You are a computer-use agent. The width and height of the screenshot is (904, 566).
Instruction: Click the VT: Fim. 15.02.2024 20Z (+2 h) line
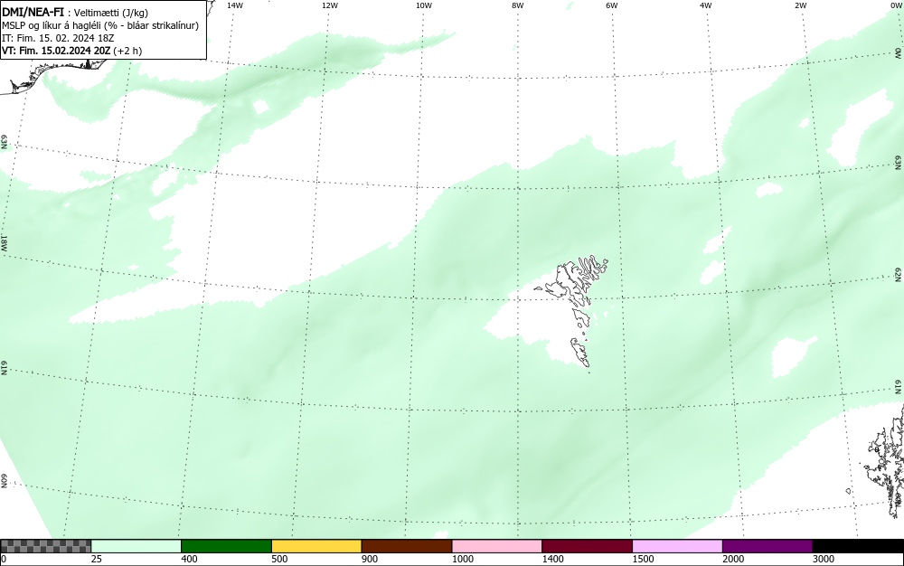(72, 51)
